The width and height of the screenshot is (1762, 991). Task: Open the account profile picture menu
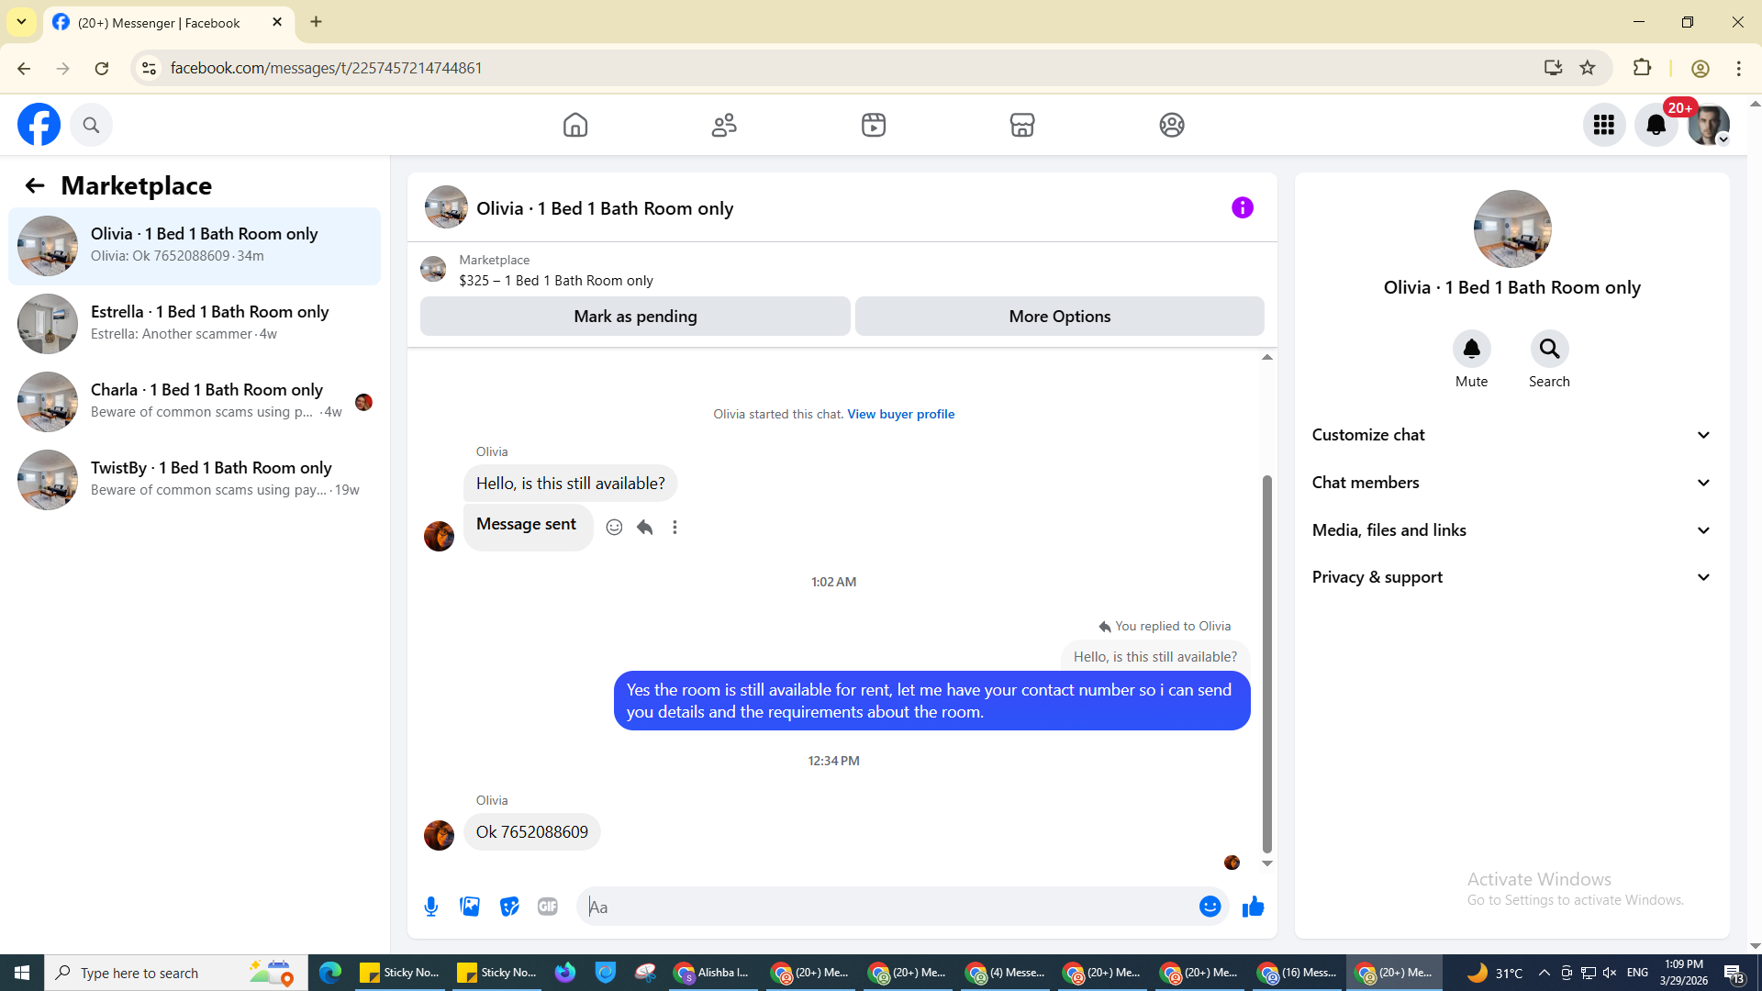[1709, 125]
